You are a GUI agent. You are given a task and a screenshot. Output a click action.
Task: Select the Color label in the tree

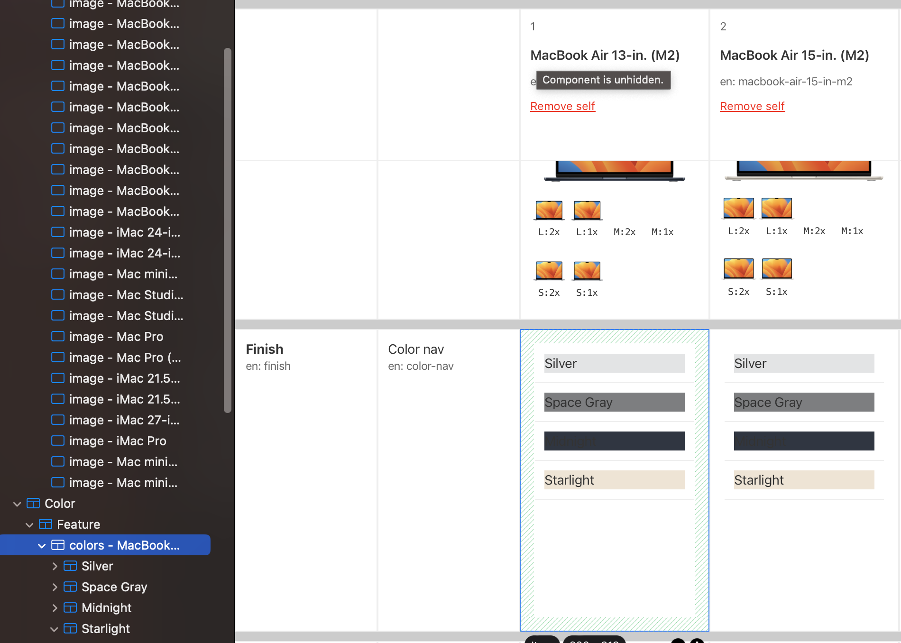click(60, 504)
